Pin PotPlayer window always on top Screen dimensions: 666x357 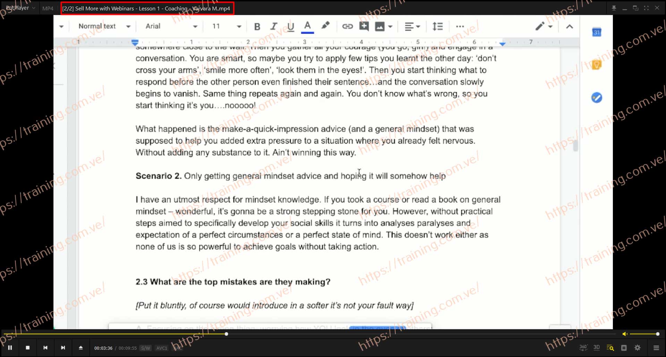coord(614,8)
